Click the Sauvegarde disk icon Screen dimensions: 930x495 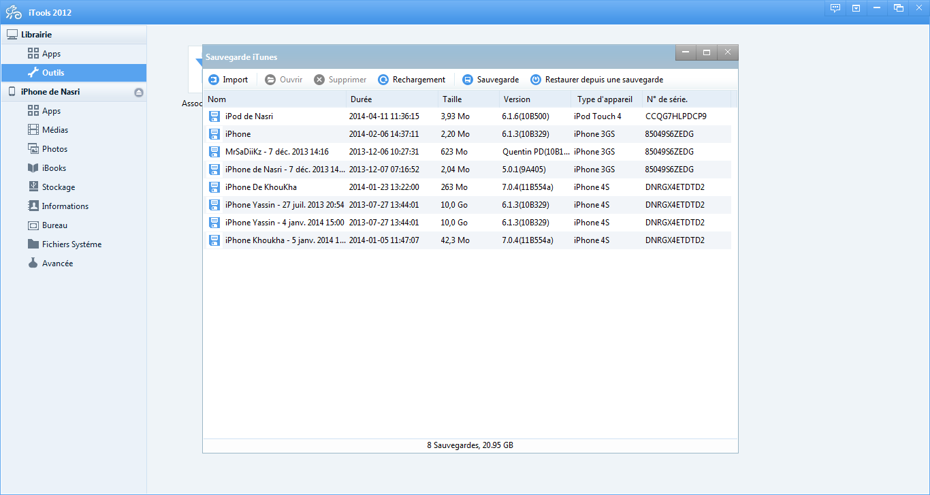[468, 80]
